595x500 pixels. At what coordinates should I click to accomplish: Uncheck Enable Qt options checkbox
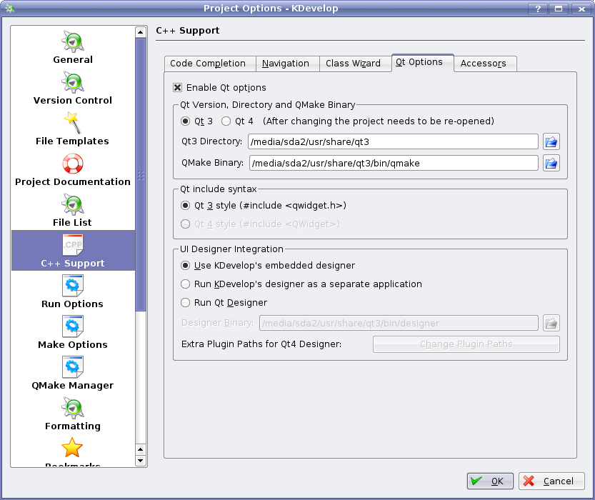[178, 88]
